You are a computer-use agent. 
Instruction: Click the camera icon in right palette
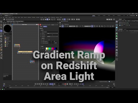117,53
